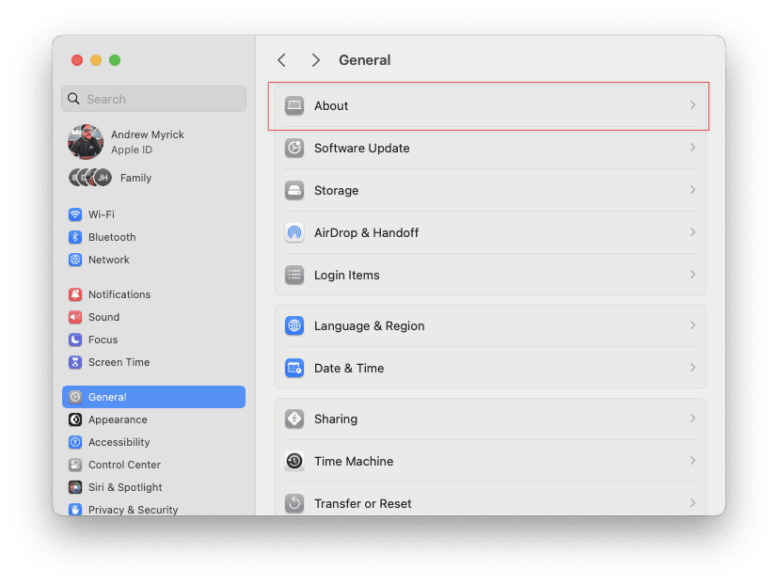
Task: Expand the Sharing row chevron
Action: 692,419
